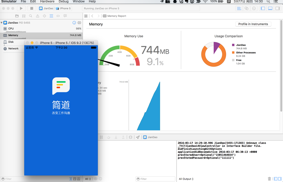This screenshot has width=283, height=182.
Task: Open the Debug menu
Action: point(64,1)
